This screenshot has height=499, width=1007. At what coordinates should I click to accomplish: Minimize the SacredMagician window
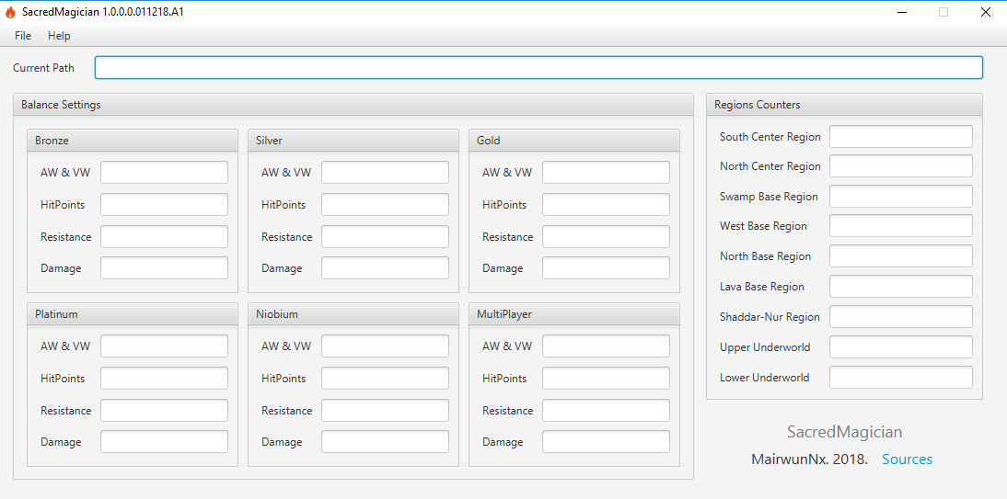902,12
